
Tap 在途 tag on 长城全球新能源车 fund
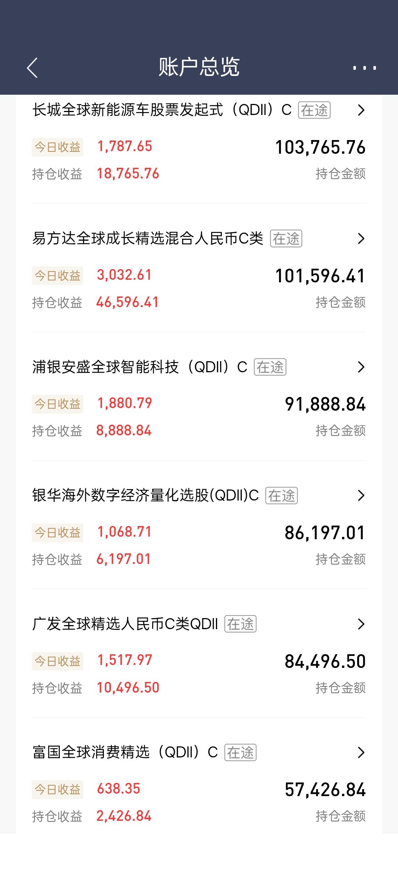tap(314, 110)
